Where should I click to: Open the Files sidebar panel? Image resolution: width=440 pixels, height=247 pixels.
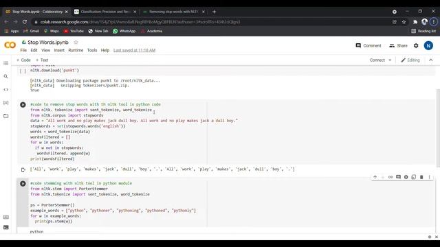(x=6, y=116)
